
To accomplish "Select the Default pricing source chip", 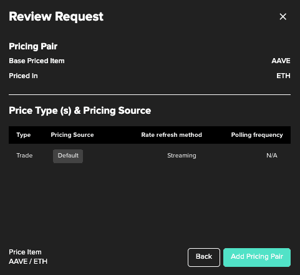I will pyautogui.click(x=68, y=156).
